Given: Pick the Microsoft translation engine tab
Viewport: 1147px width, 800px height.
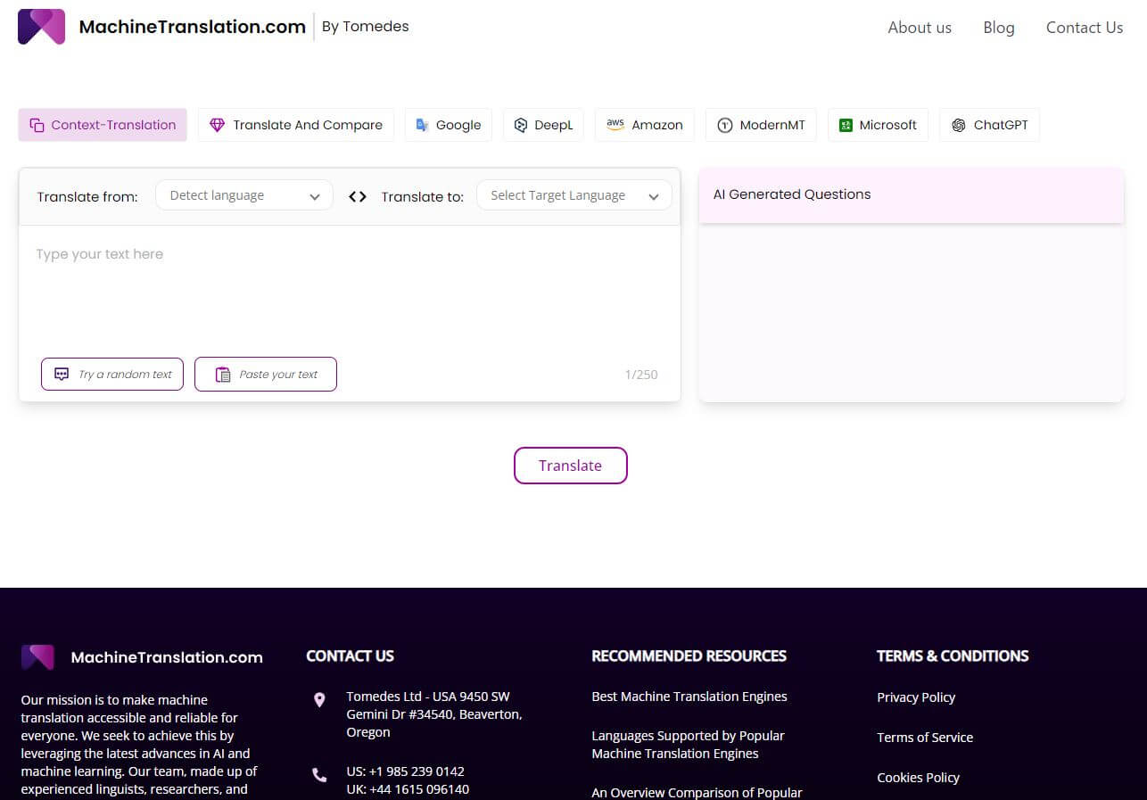Looking at the screenshot, I should click(878, 125).
